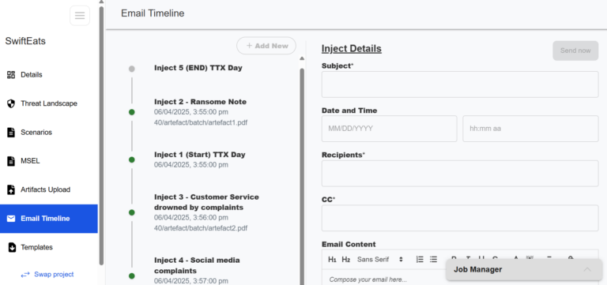The height and width of the screenshot is (285, 607).
Task: Click the Add New inject button
Action: (266, 46)
